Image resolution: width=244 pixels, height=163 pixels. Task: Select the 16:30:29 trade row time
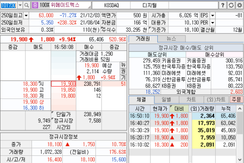140,130
